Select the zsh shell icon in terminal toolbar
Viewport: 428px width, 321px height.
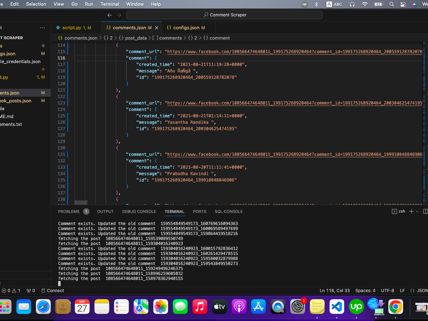394,211
